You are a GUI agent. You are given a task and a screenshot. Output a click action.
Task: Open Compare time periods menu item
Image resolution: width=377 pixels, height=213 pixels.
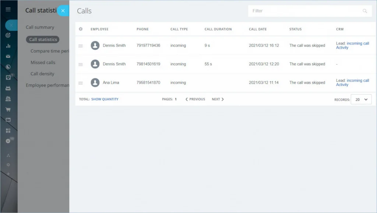(x=50, y=51)
